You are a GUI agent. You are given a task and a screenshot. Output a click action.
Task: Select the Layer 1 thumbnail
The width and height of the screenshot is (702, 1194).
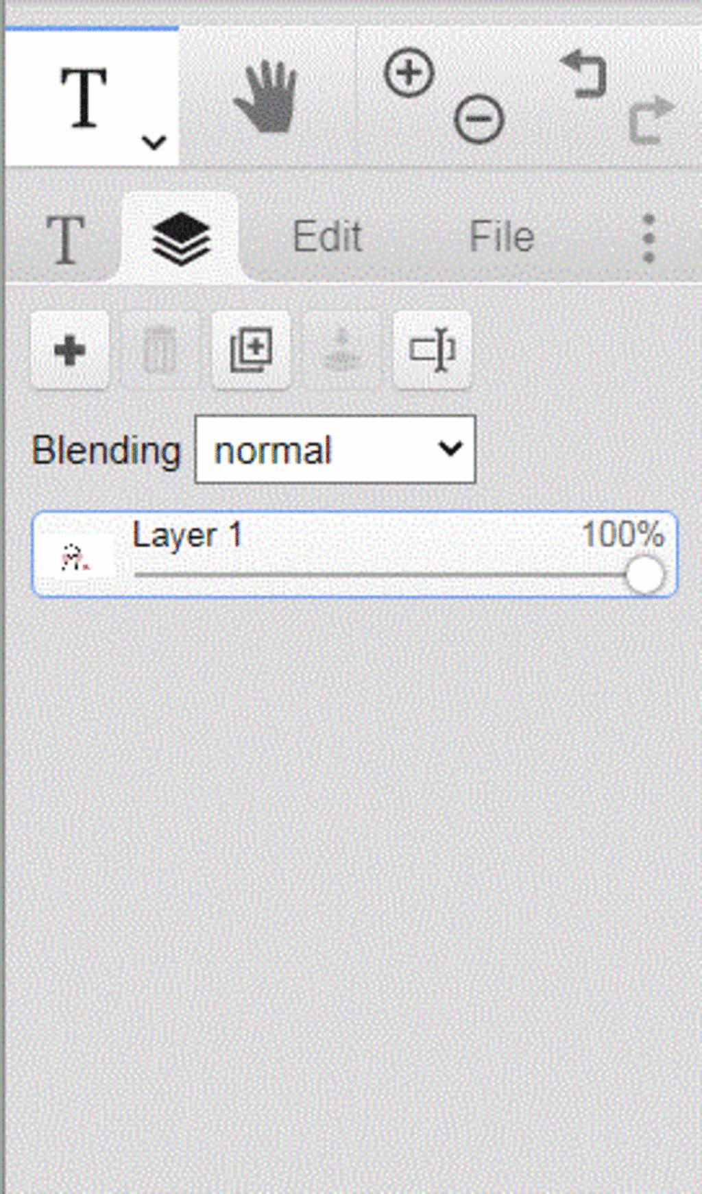click(75, 557)
